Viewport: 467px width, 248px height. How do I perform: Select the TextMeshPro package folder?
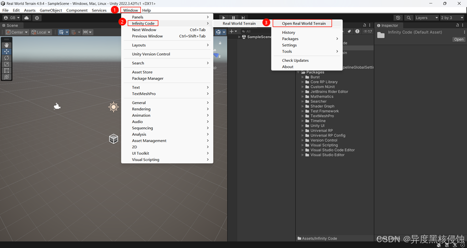pyautogui.click(x=322, y=116)
